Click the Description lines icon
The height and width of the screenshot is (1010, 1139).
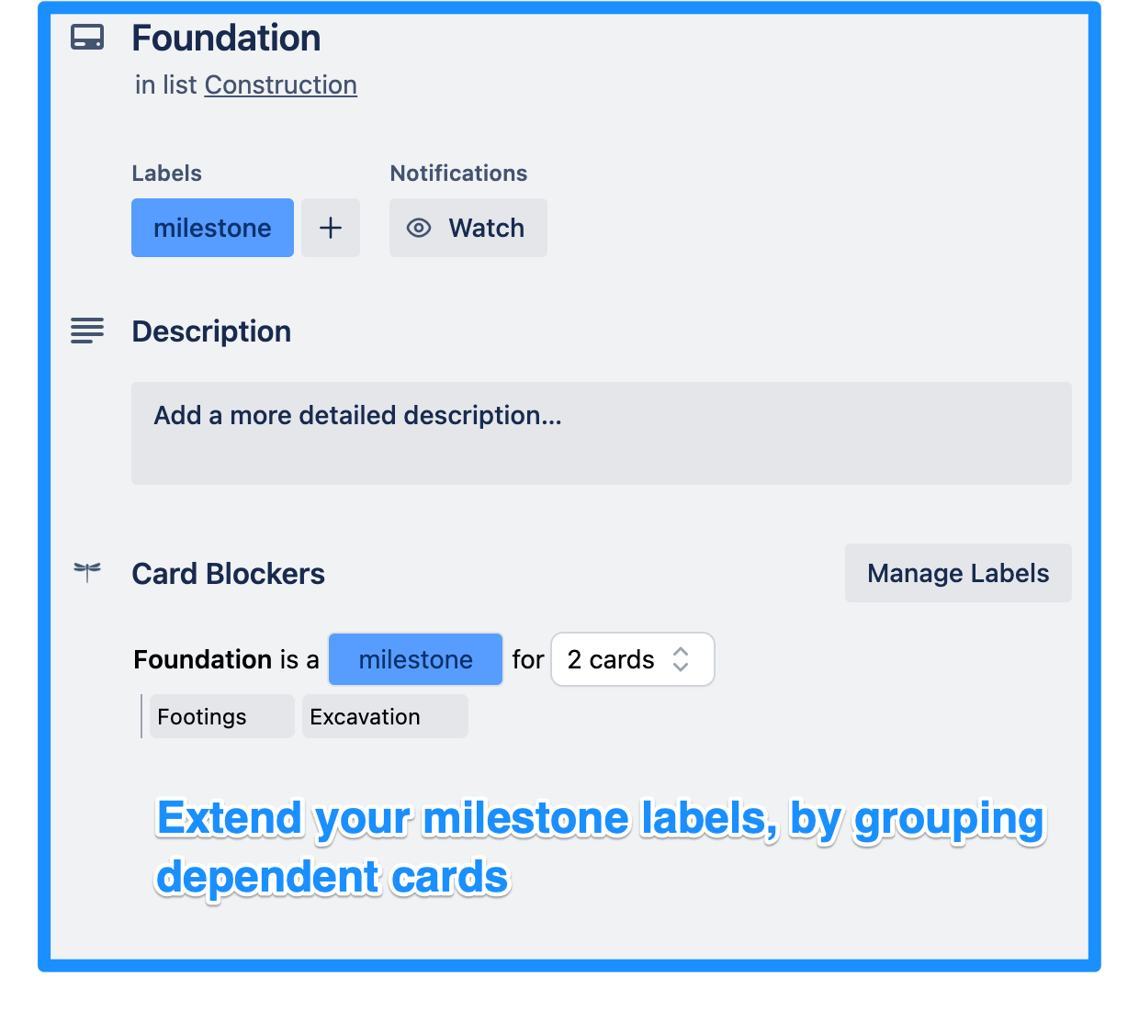click(x=87, y=331)
